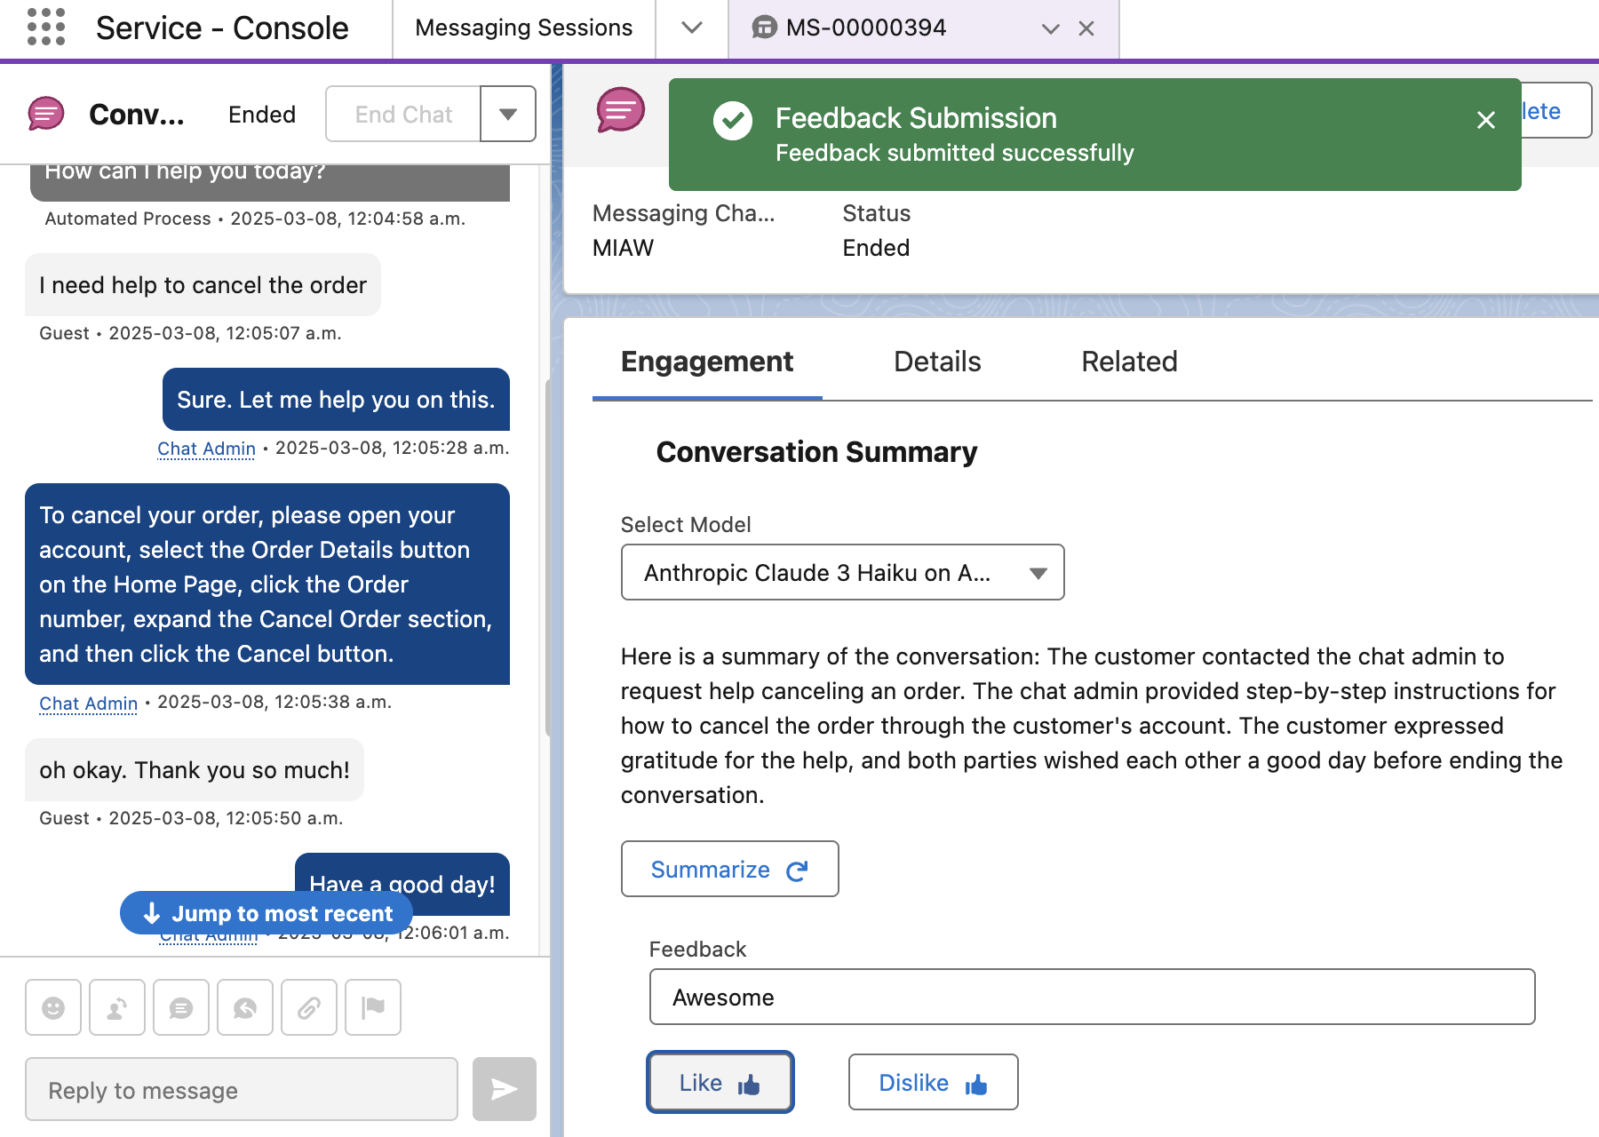Open the App Launcher grid icon
Viewport: 1599px width, 1137px height.
pyautogui.click(x=46, y=28)
